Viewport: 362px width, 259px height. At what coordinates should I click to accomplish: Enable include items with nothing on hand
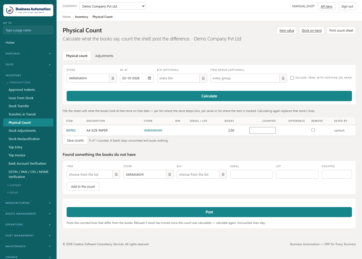(292, 78)
